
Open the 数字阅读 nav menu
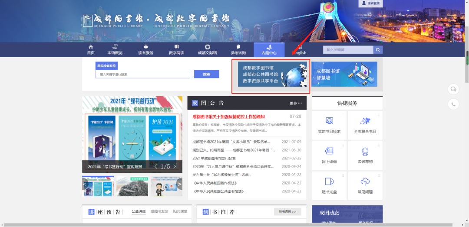[176, 49]
